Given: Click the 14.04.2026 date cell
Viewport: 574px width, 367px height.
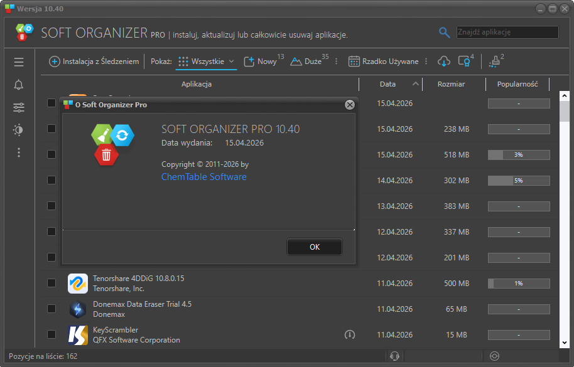Looking at the screenshot, I should pyautogui.click(x=394, y=181).
